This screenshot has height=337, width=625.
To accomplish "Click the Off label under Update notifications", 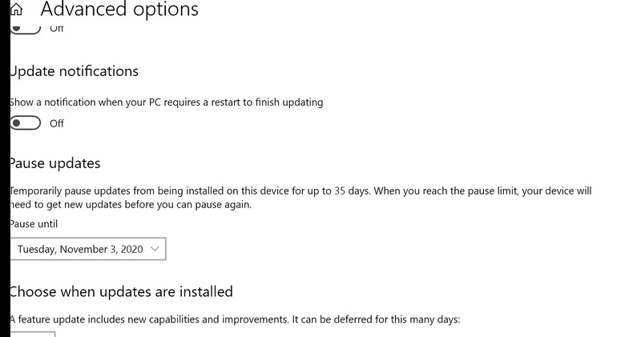I will [x=57, y=123].
